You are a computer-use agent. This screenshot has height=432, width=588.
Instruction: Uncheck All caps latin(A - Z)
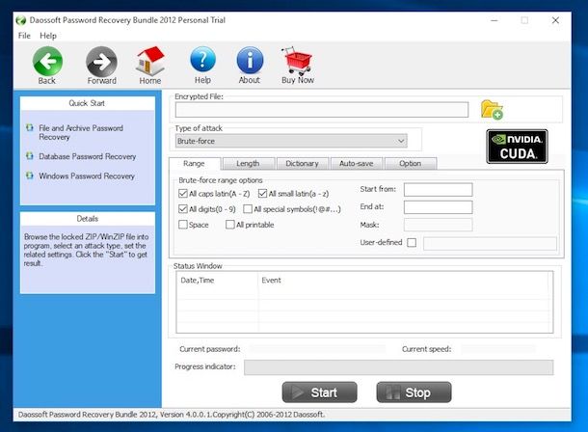coord(183,194)
